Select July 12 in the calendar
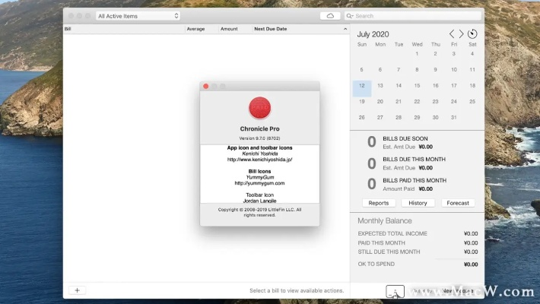Image resolution: width=540 pixels, height=304 pixels. pyautogui.click(x=362, y=87)
